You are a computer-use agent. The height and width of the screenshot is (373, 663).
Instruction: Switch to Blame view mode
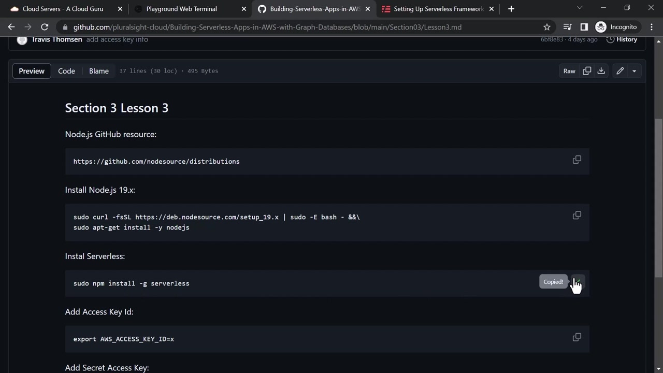click(x=99, y=71)
